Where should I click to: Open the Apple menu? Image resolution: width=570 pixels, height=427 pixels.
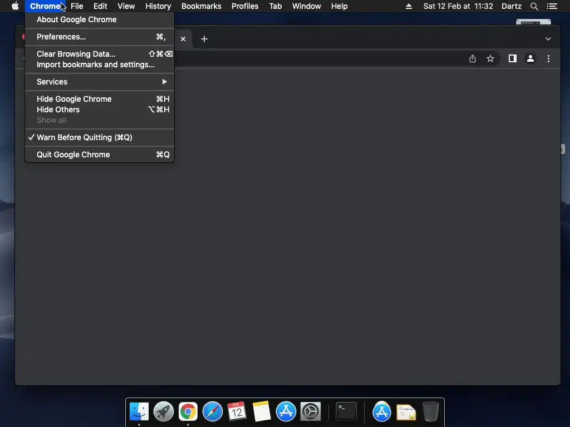pos(15,6)
